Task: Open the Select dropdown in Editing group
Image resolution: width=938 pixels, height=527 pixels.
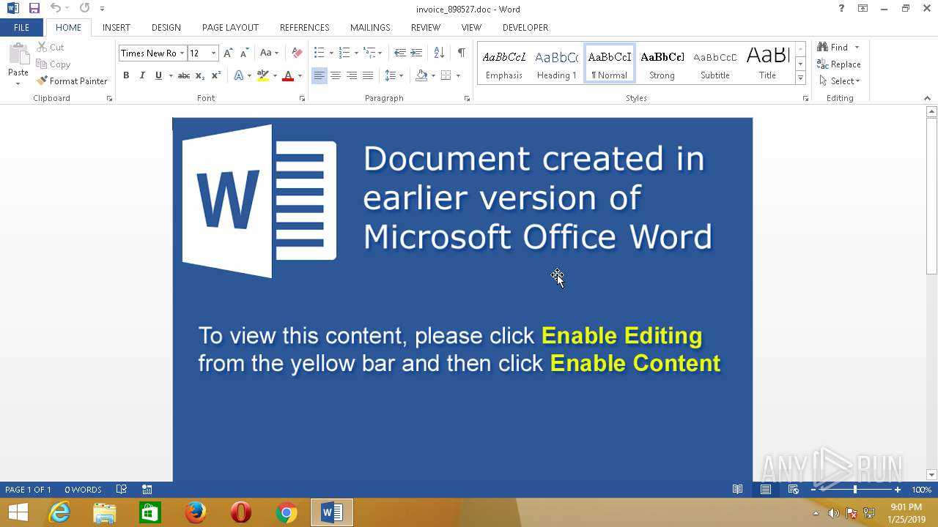Action: pos(839,81)
